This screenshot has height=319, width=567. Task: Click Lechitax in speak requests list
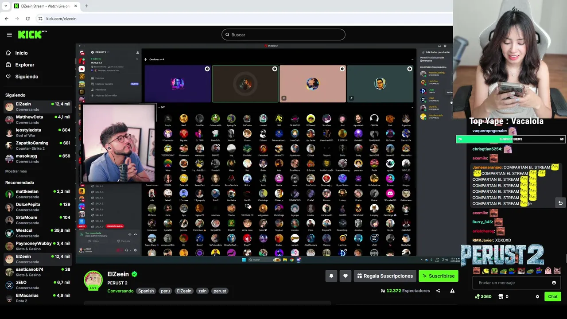pos(432,82)
